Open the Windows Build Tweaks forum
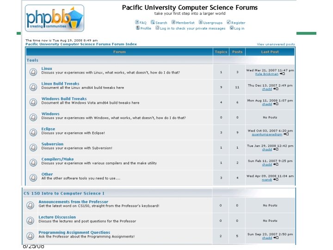333x250 pixels. tap(64, 99)
